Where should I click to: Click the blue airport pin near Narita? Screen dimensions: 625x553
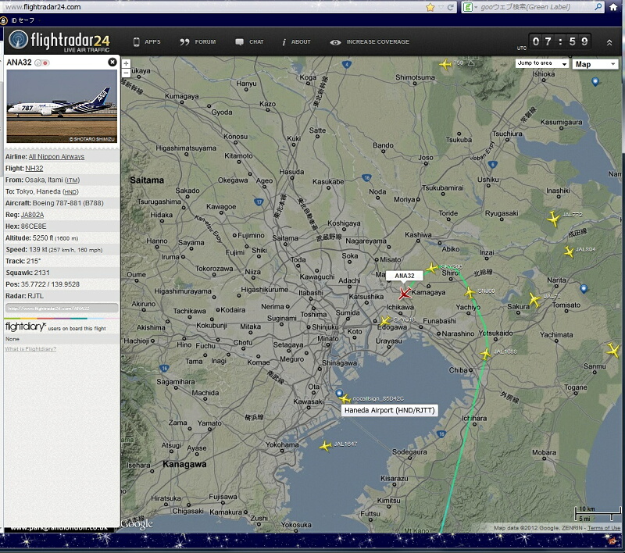(584, 288)
